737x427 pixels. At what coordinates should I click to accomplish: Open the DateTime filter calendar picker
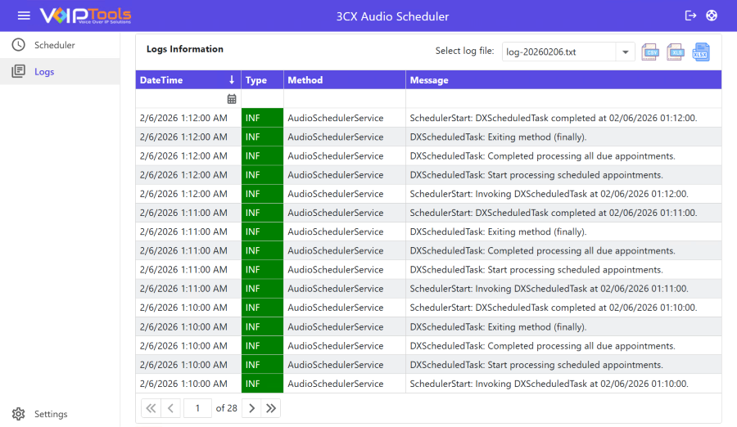click(232, 99)
